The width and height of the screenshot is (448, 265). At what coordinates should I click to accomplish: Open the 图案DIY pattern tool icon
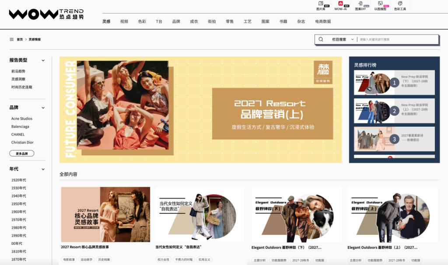tap(360, 3)
